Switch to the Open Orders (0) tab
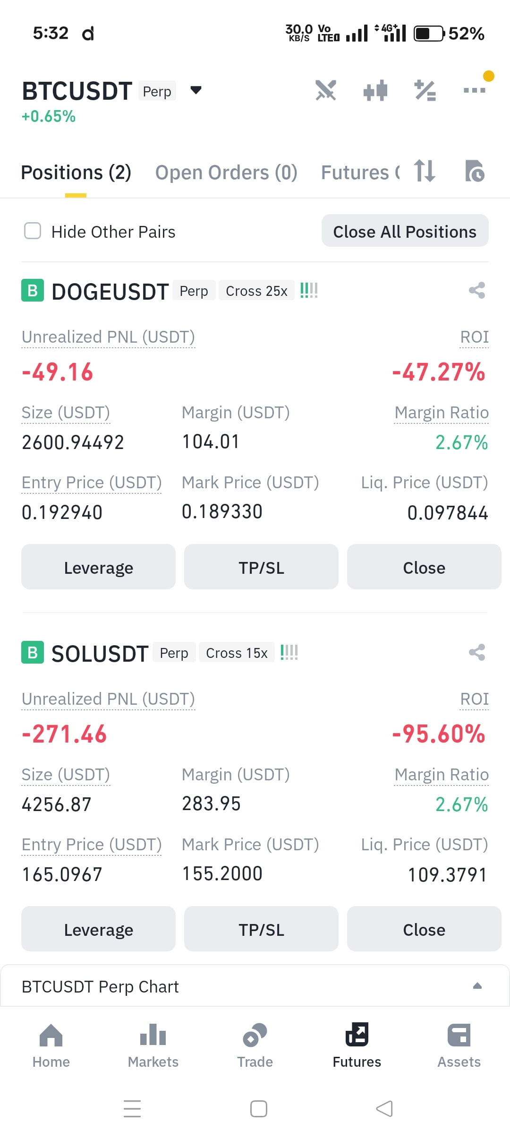Screen dimensions: 510x1140 [x=226, y=173]
